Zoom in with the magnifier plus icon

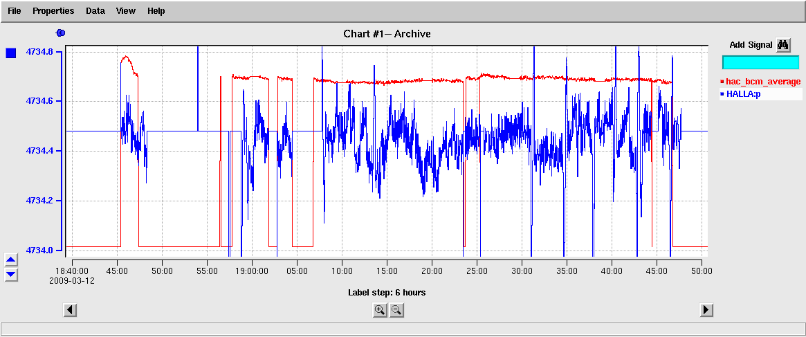click(x=380, y=310)
